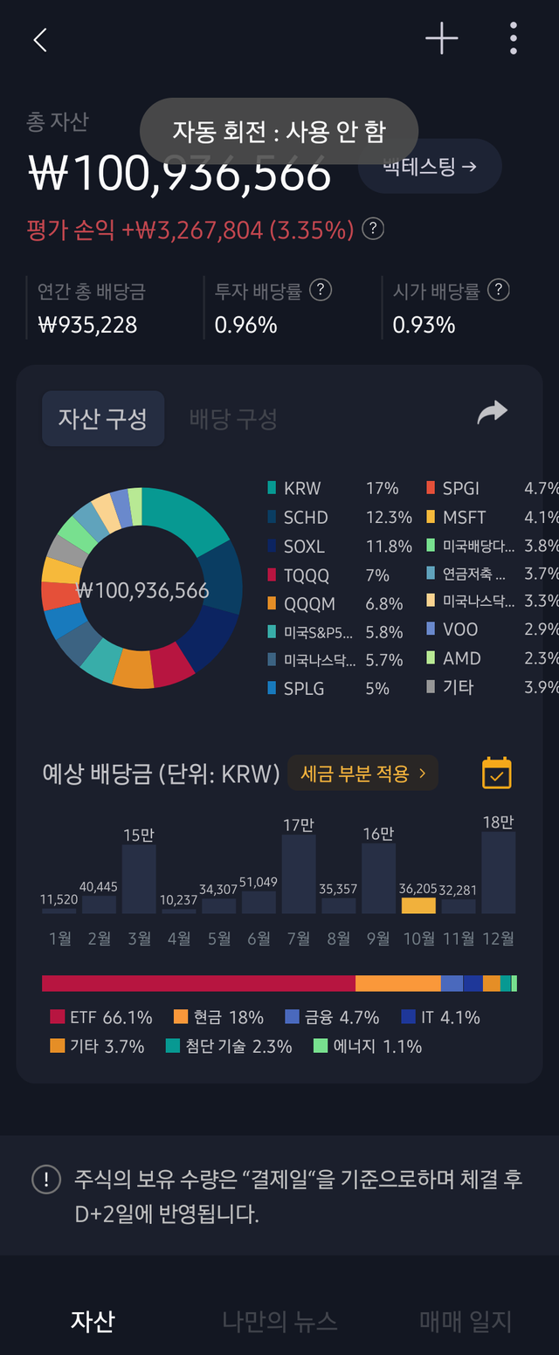
Task: Expand 세금 부분 적용 option
Action: coord(362,774)
